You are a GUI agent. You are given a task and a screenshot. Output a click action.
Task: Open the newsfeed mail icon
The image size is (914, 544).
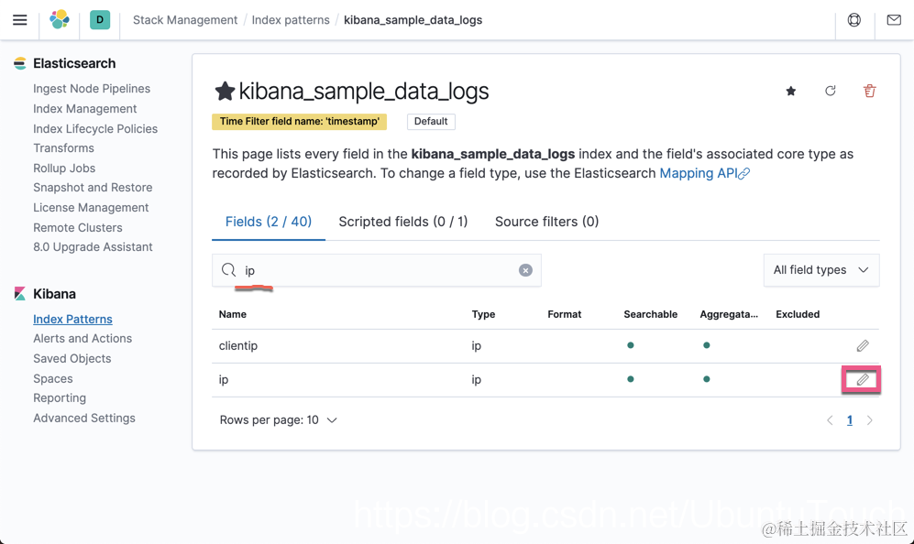pyautogui.click(x=894, y=19)
